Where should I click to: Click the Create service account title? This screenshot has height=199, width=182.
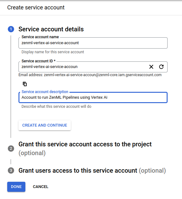pos(36,8)
